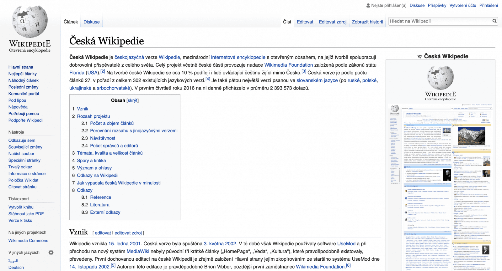502x271 pixels.
Task: Open Wikimedia Commons sidebar link
Action: (x=28, y=241)
